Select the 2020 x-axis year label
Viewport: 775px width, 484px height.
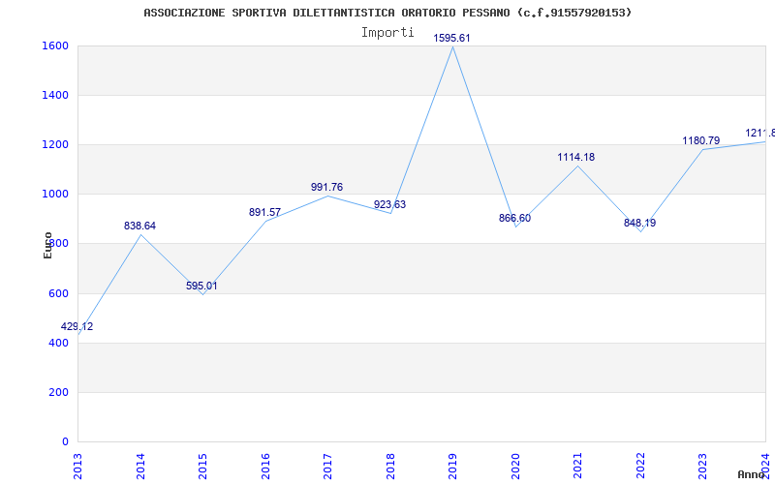pos(515,466)
